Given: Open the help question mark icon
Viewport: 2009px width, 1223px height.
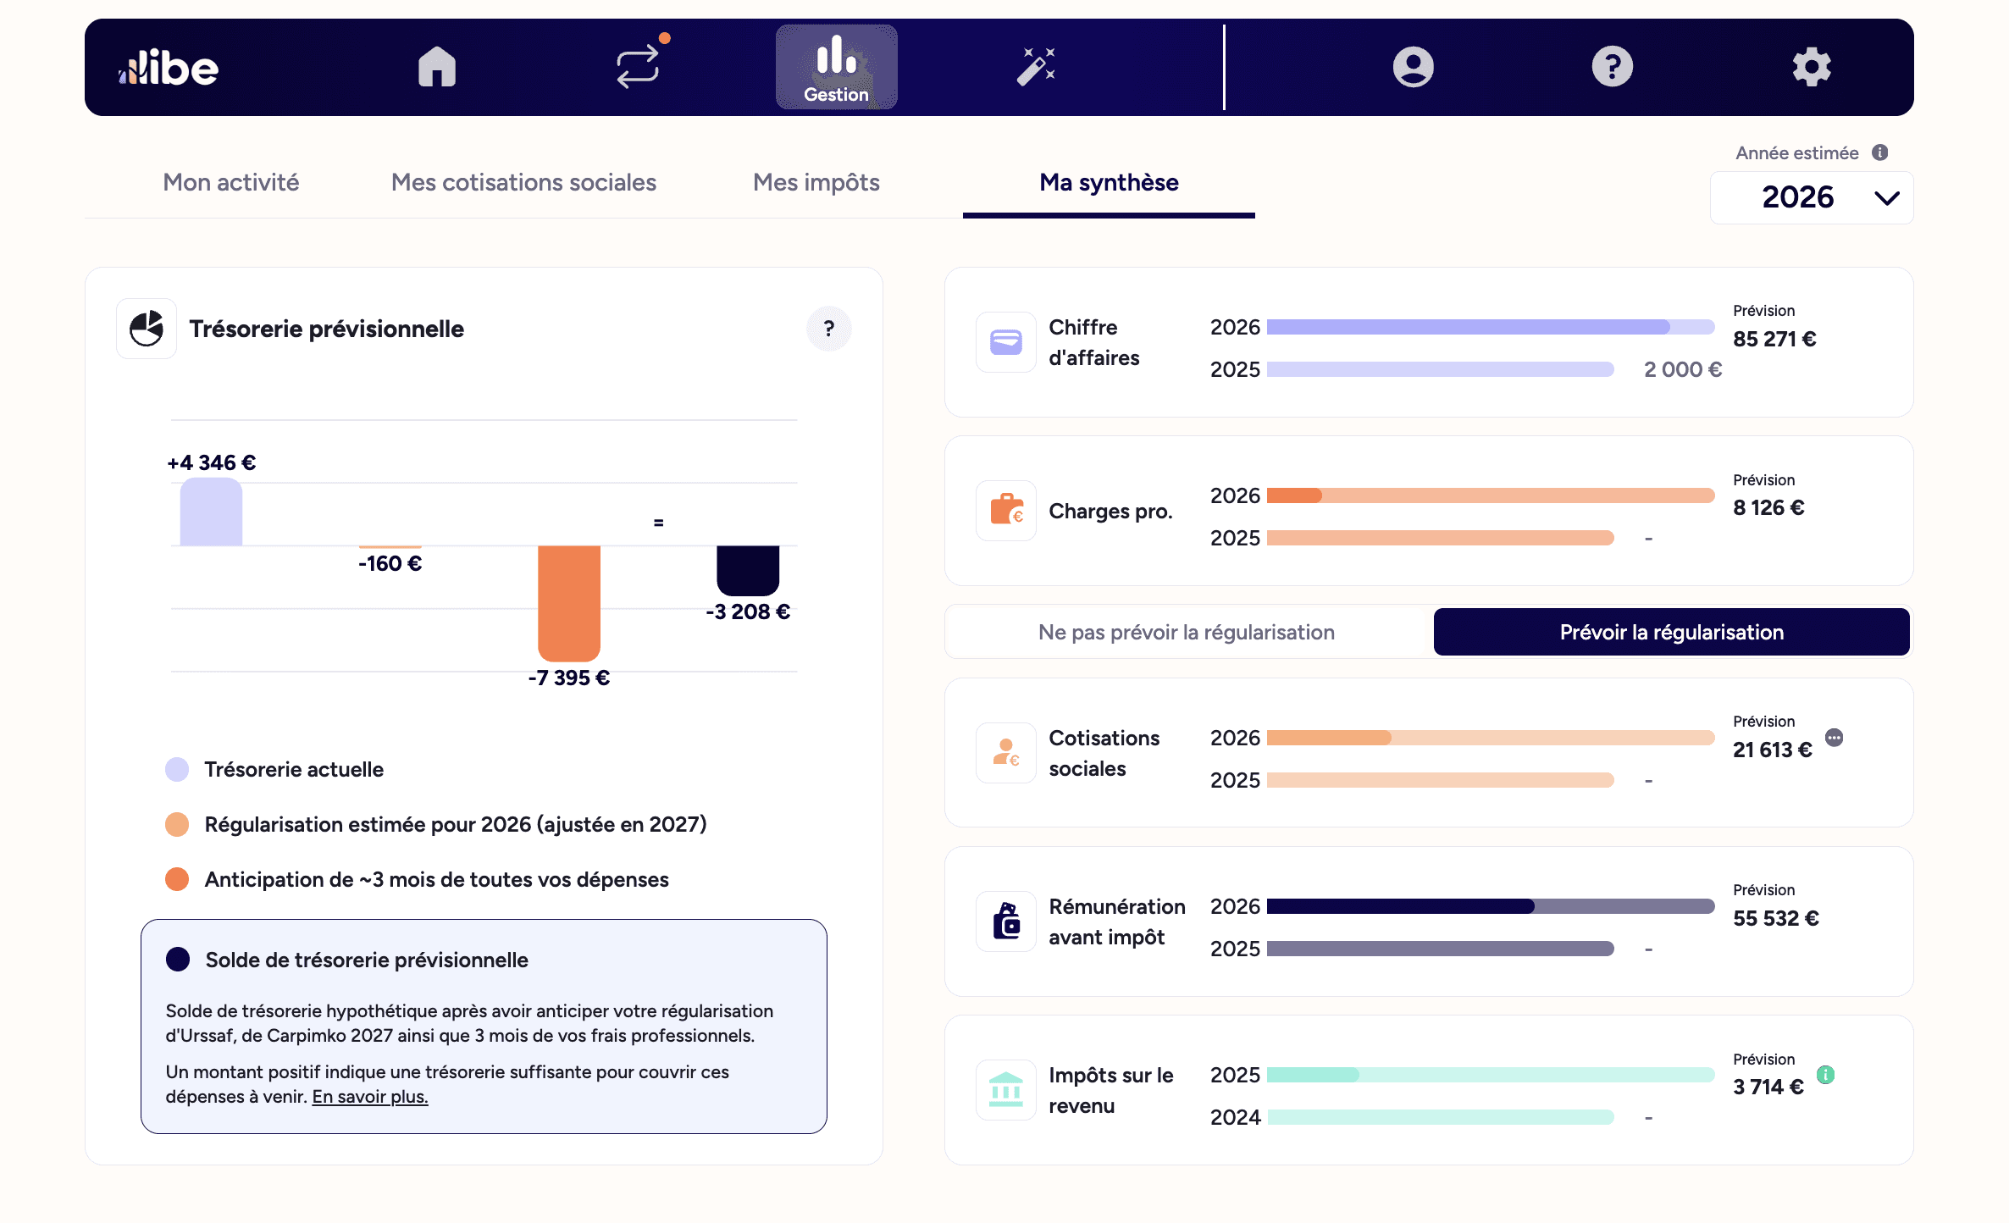Looking at the screenshot, I should tap(1612, 67).
